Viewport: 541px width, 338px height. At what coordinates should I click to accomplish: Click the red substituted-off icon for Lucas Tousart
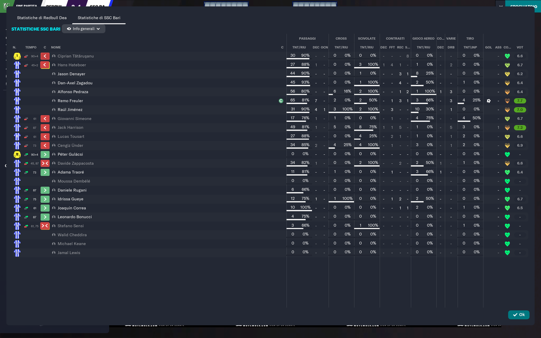[x=45, y=136]
